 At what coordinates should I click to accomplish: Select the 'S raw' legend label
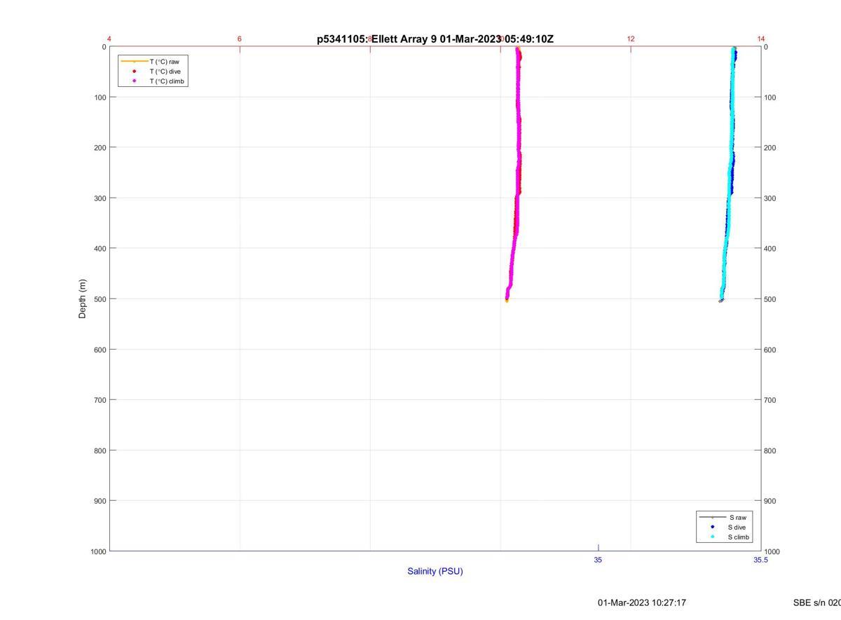pyautogui.click(x=737, y=517)
